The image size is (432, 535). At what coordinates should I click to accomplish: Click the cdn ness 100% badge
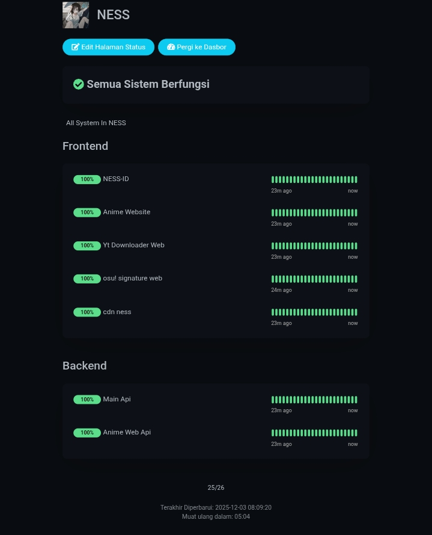(x=87, y=312)
